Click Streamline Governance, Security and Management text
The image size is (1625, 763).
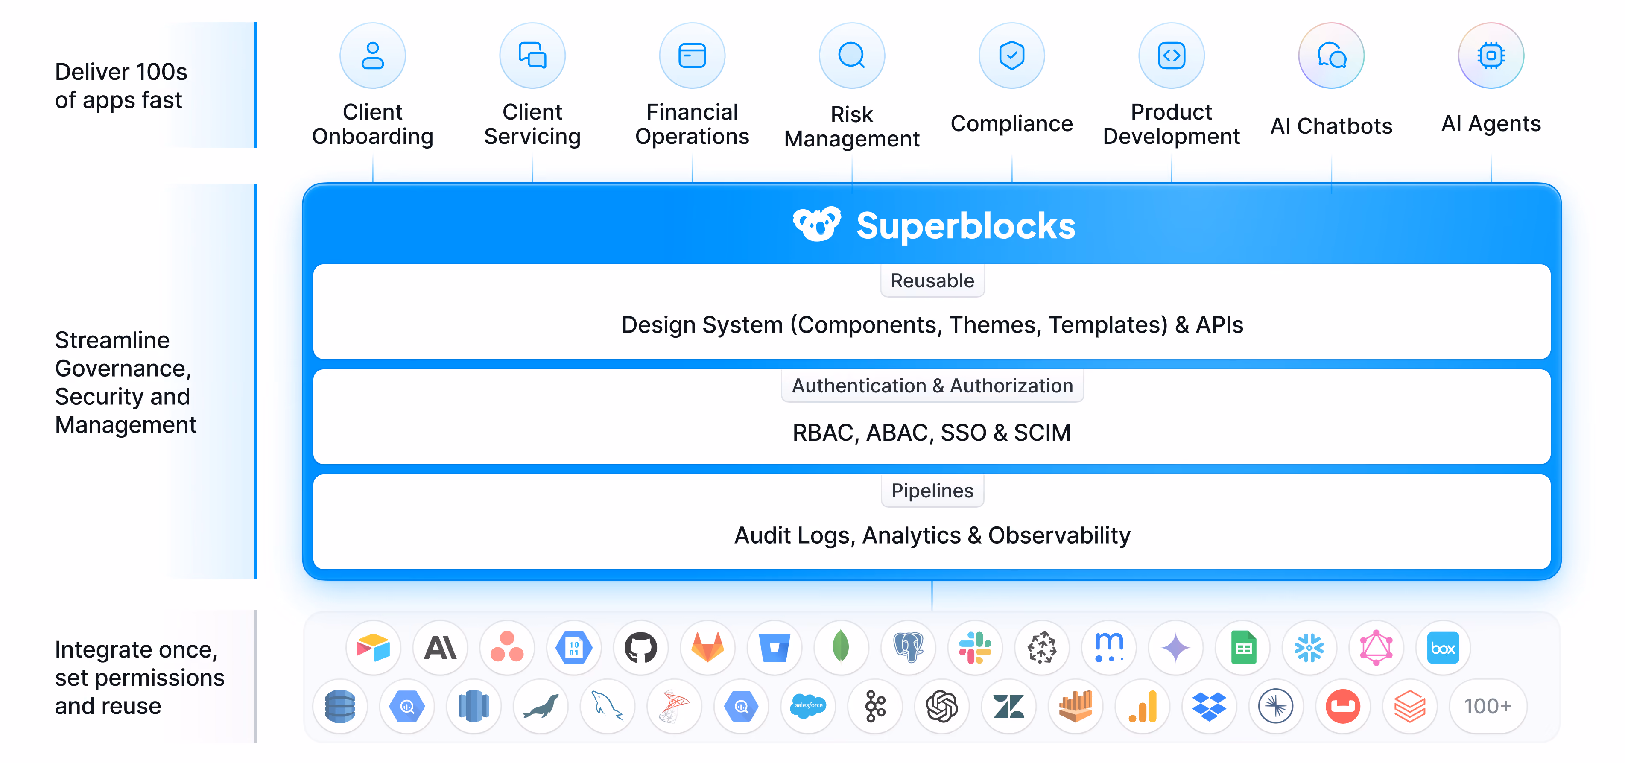tap(126, 383)
